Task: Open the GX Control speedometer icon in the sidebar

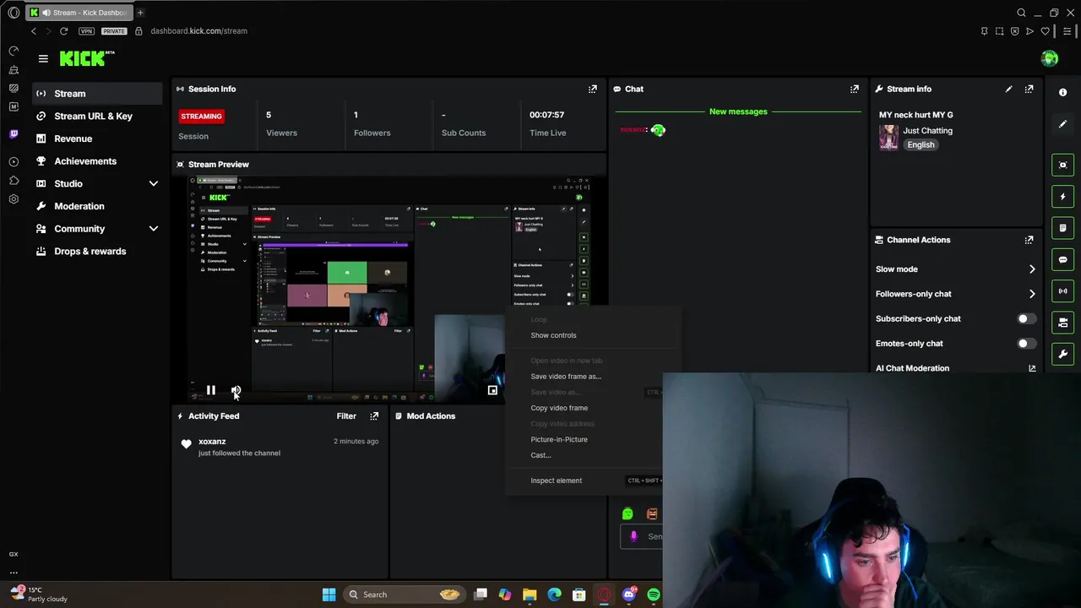Action: point(14,51)
